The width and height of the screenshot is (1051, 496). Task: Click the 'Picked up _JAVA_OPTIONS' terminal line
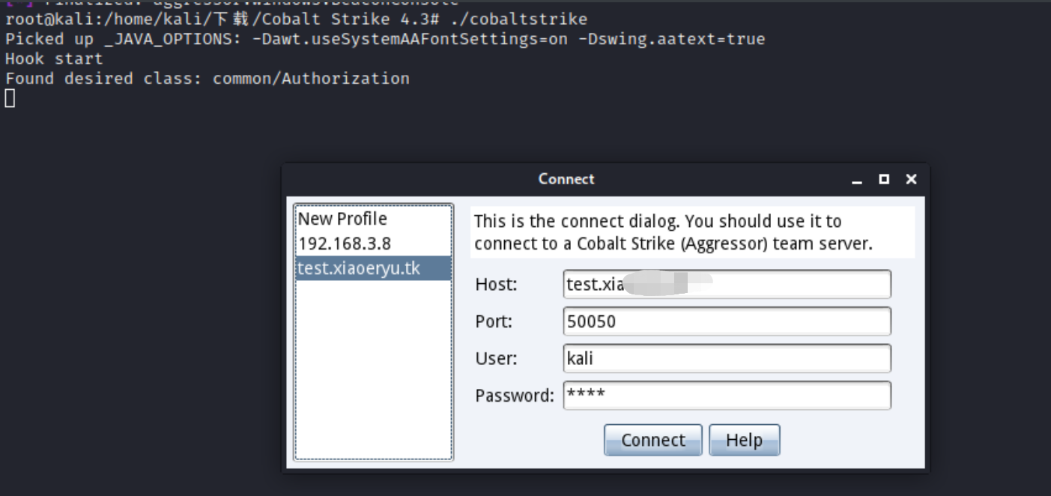[x=385, y=39]
